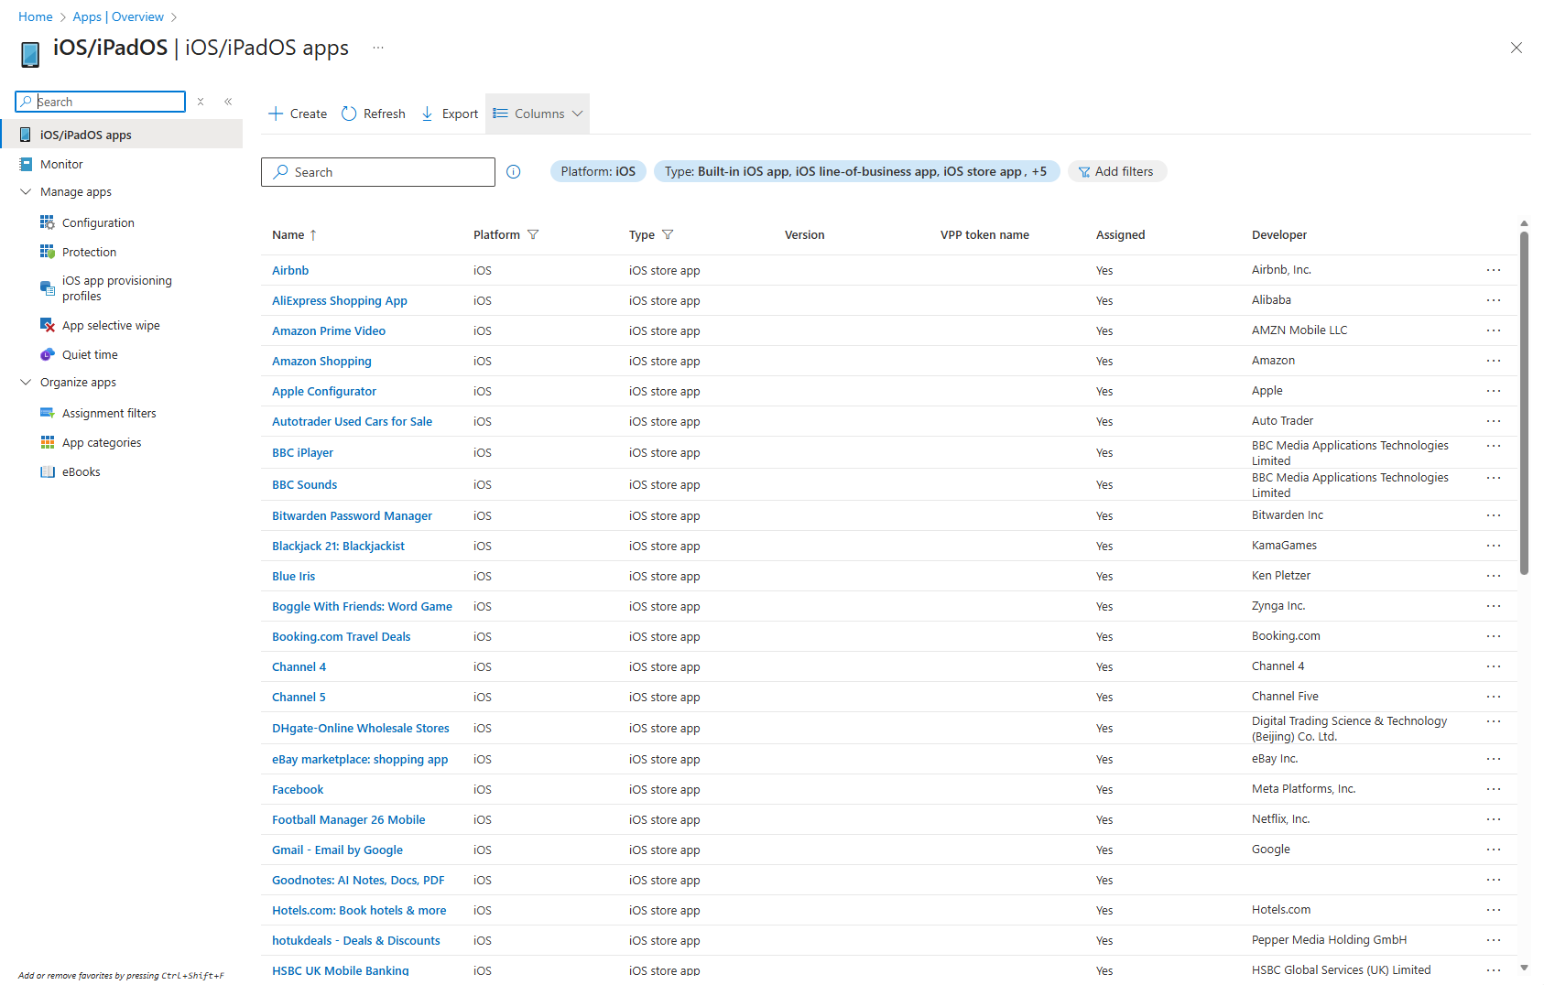Click the Type column filter icon
1544x985 pixels.
tap(668, 235)
